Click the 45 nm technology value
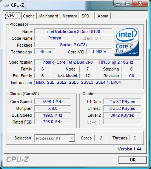Screen dimensions: 151x169 click(x=45, y=52)
